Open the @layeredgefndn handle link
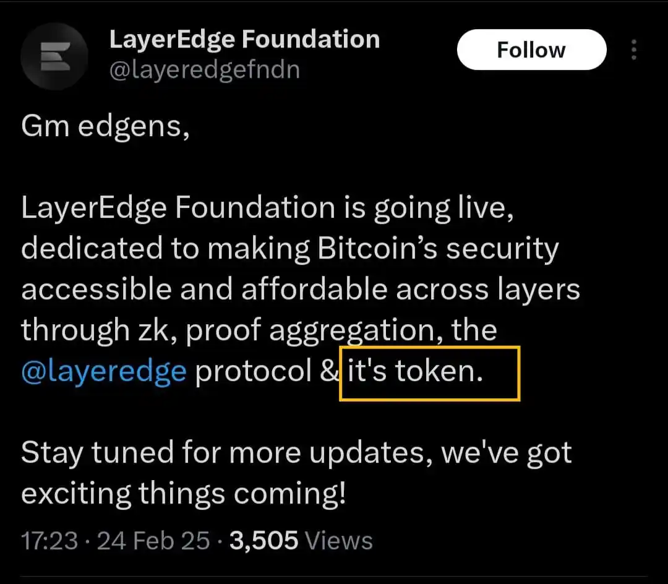 pos(204,70)
